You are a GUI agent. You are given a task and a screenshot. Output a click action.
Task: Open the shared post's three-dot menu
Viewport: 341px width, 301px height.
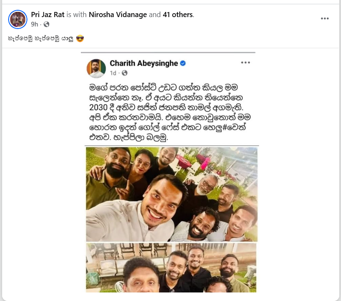(246, 62)
